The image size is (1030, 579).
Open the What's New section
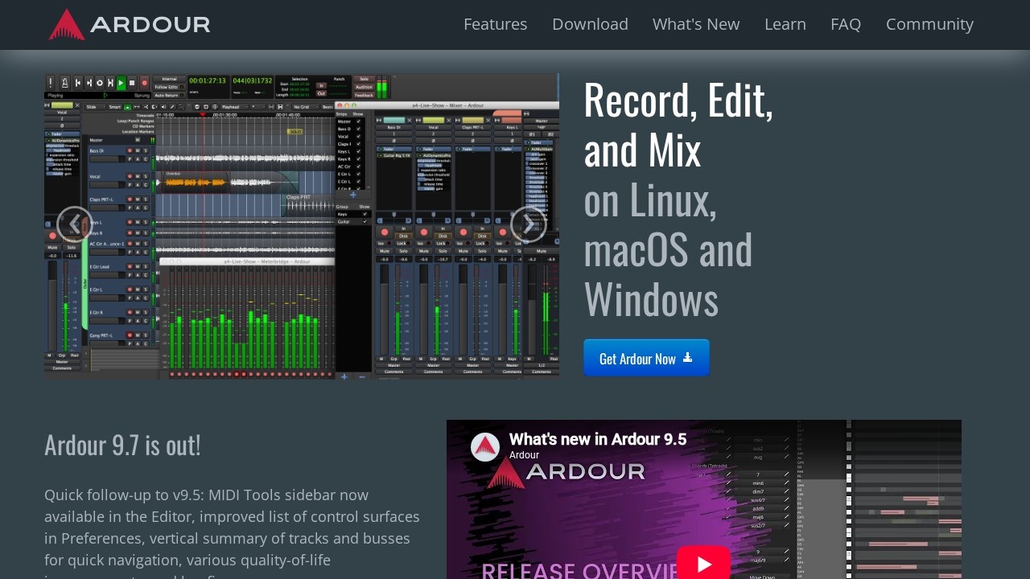[696, 24]
